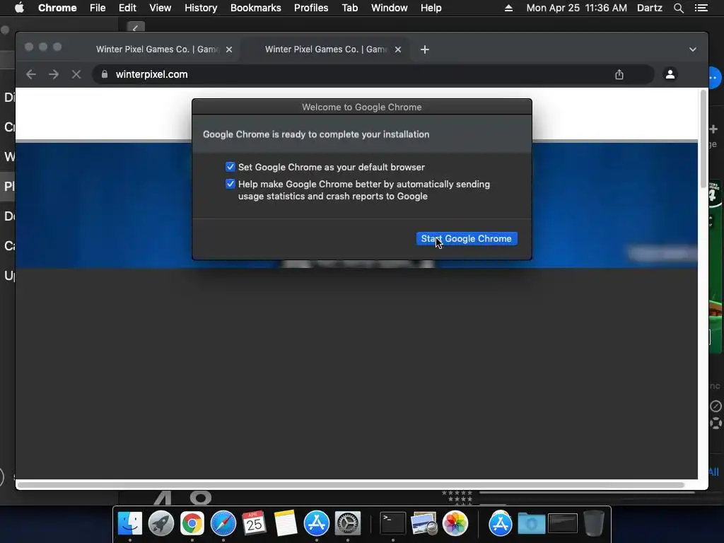Open Launchpad from the Dock
724x543 pixels.
(161, 524)
